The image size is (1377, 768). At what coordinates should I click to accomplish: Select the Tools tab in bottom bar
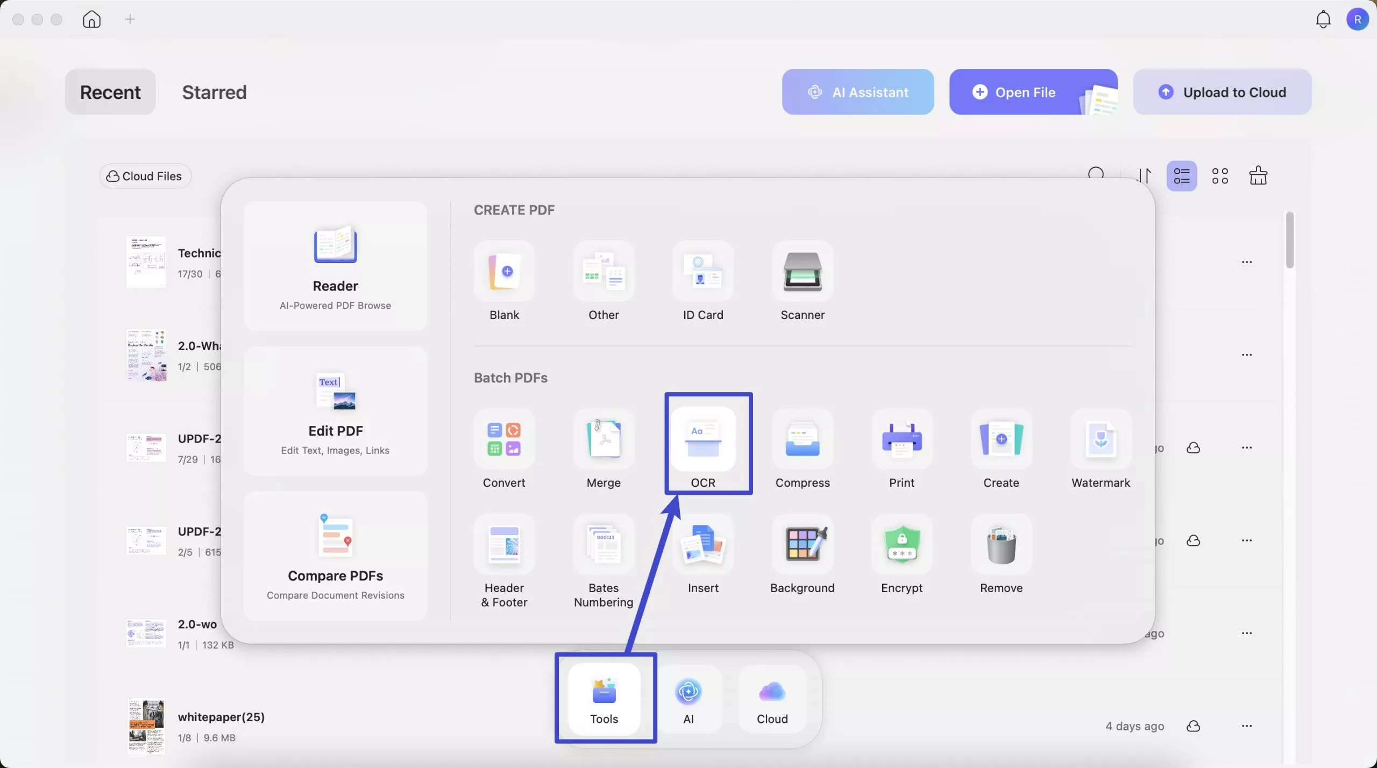pos(604,699)
